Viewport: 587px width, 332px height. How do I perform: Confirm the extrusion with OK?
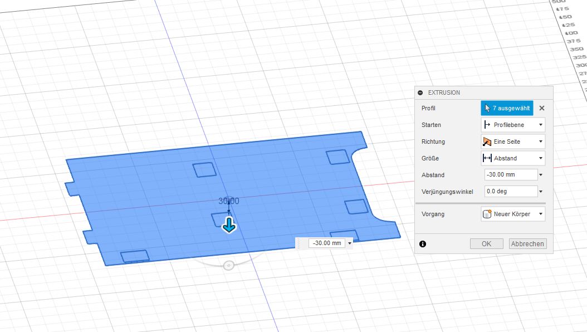tap(486, 243)
